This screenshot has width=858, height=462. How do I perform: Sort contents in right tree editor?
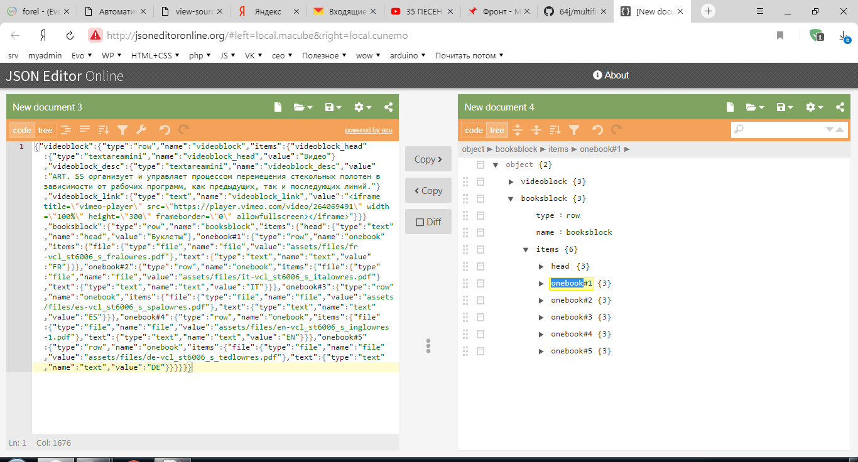[x=555, y=130]
